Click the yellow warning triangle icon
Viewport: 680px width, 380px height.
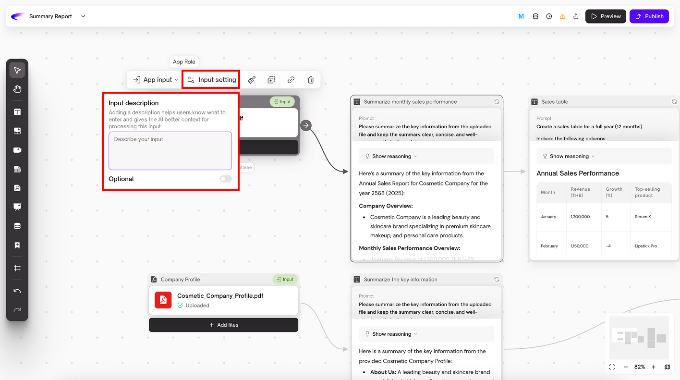562,16
